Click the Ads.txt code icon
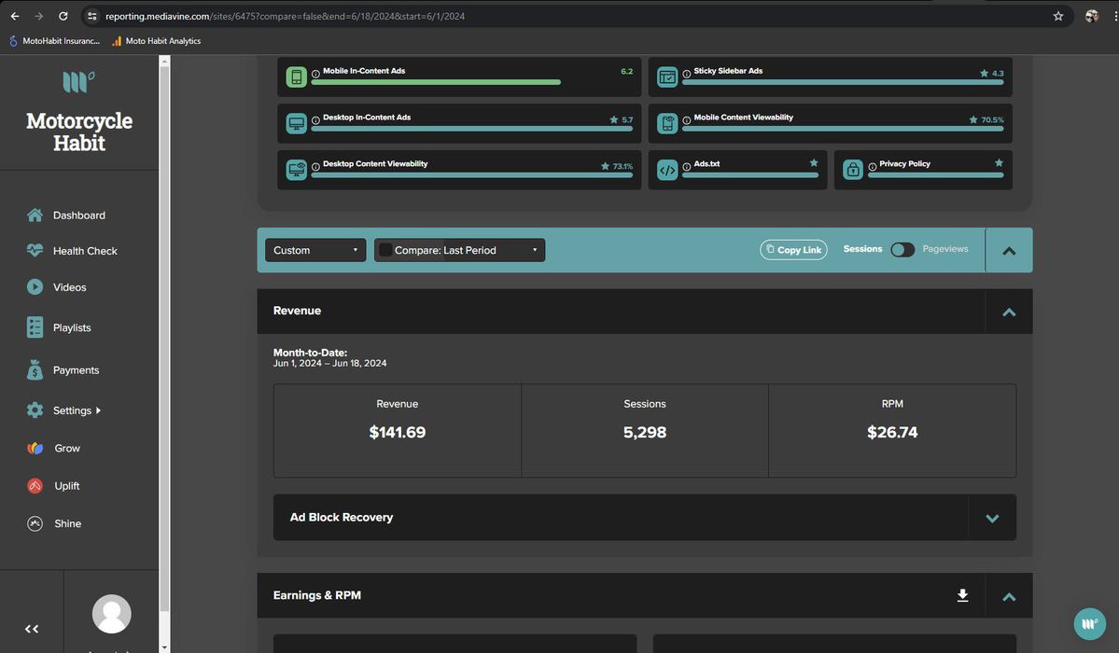This screenshot has width=1119, height=653. coord(667,170)
